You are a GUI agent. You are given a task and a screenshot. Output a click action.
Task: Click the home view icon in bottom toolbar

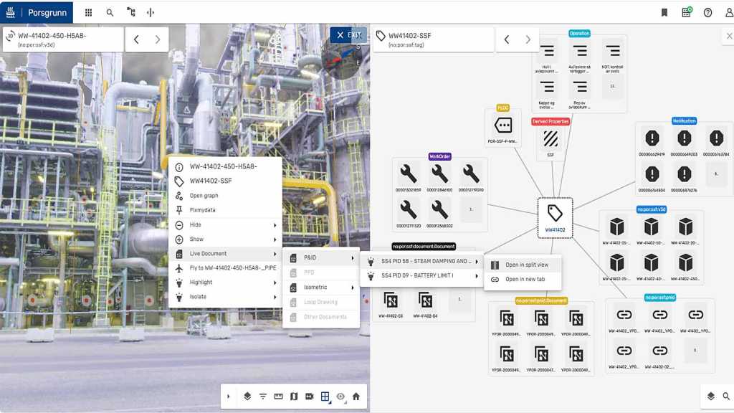[x=356, y=396]
